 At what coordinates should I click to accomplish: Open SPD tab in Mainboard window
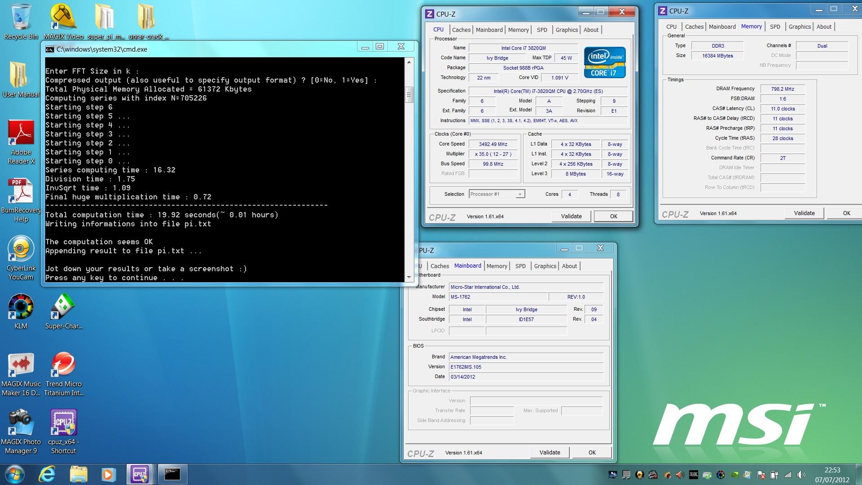click(x=520, y=266)
